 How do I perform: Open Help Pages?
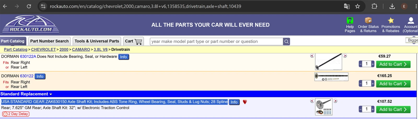point(350,25)
